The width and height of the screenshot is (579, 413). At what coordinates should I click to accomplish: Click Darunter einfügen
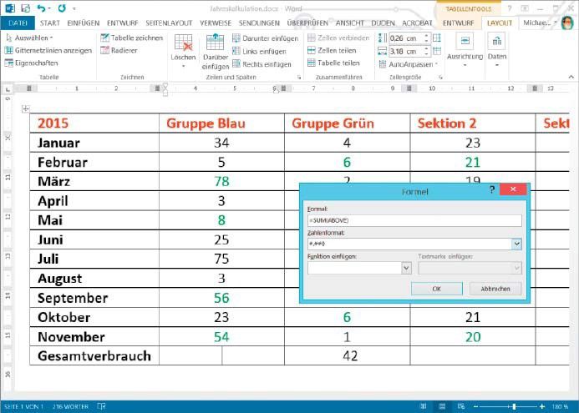(265, 38)
